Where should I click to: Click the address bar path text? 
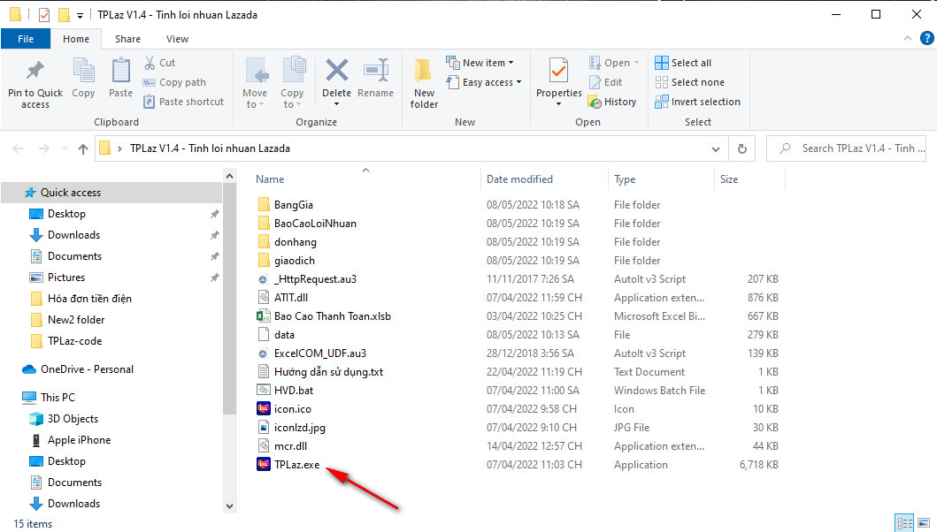210,148
